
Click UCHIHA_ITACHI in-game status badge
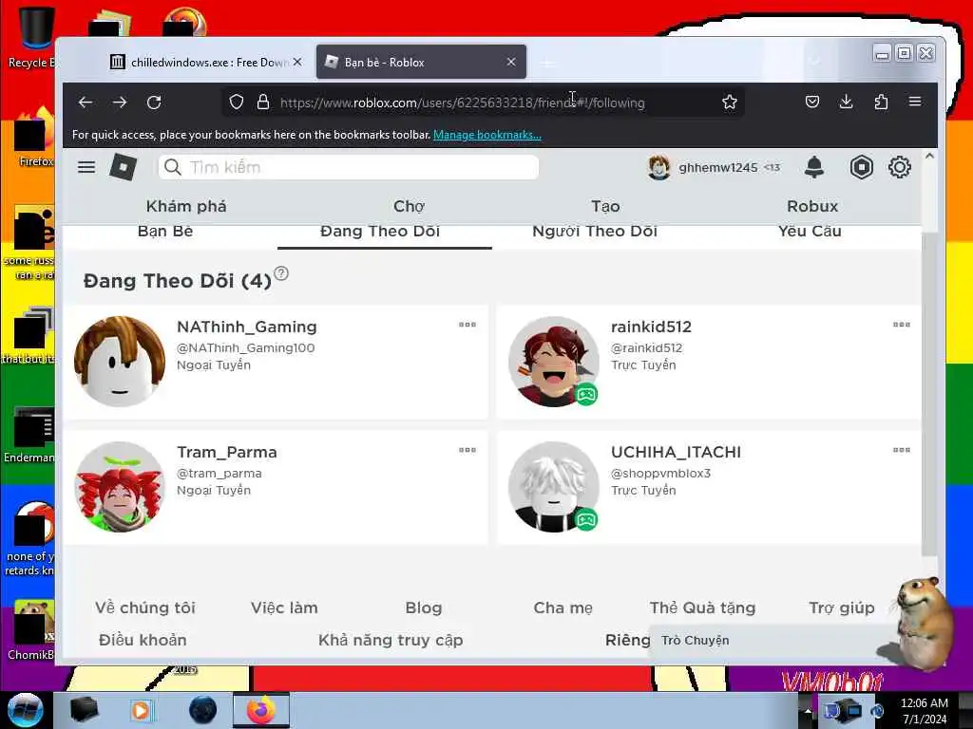[x=586, y=519]
